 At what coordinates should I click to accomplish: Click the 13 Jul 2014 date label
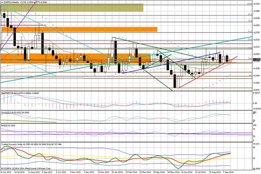(x=201, y=172)
